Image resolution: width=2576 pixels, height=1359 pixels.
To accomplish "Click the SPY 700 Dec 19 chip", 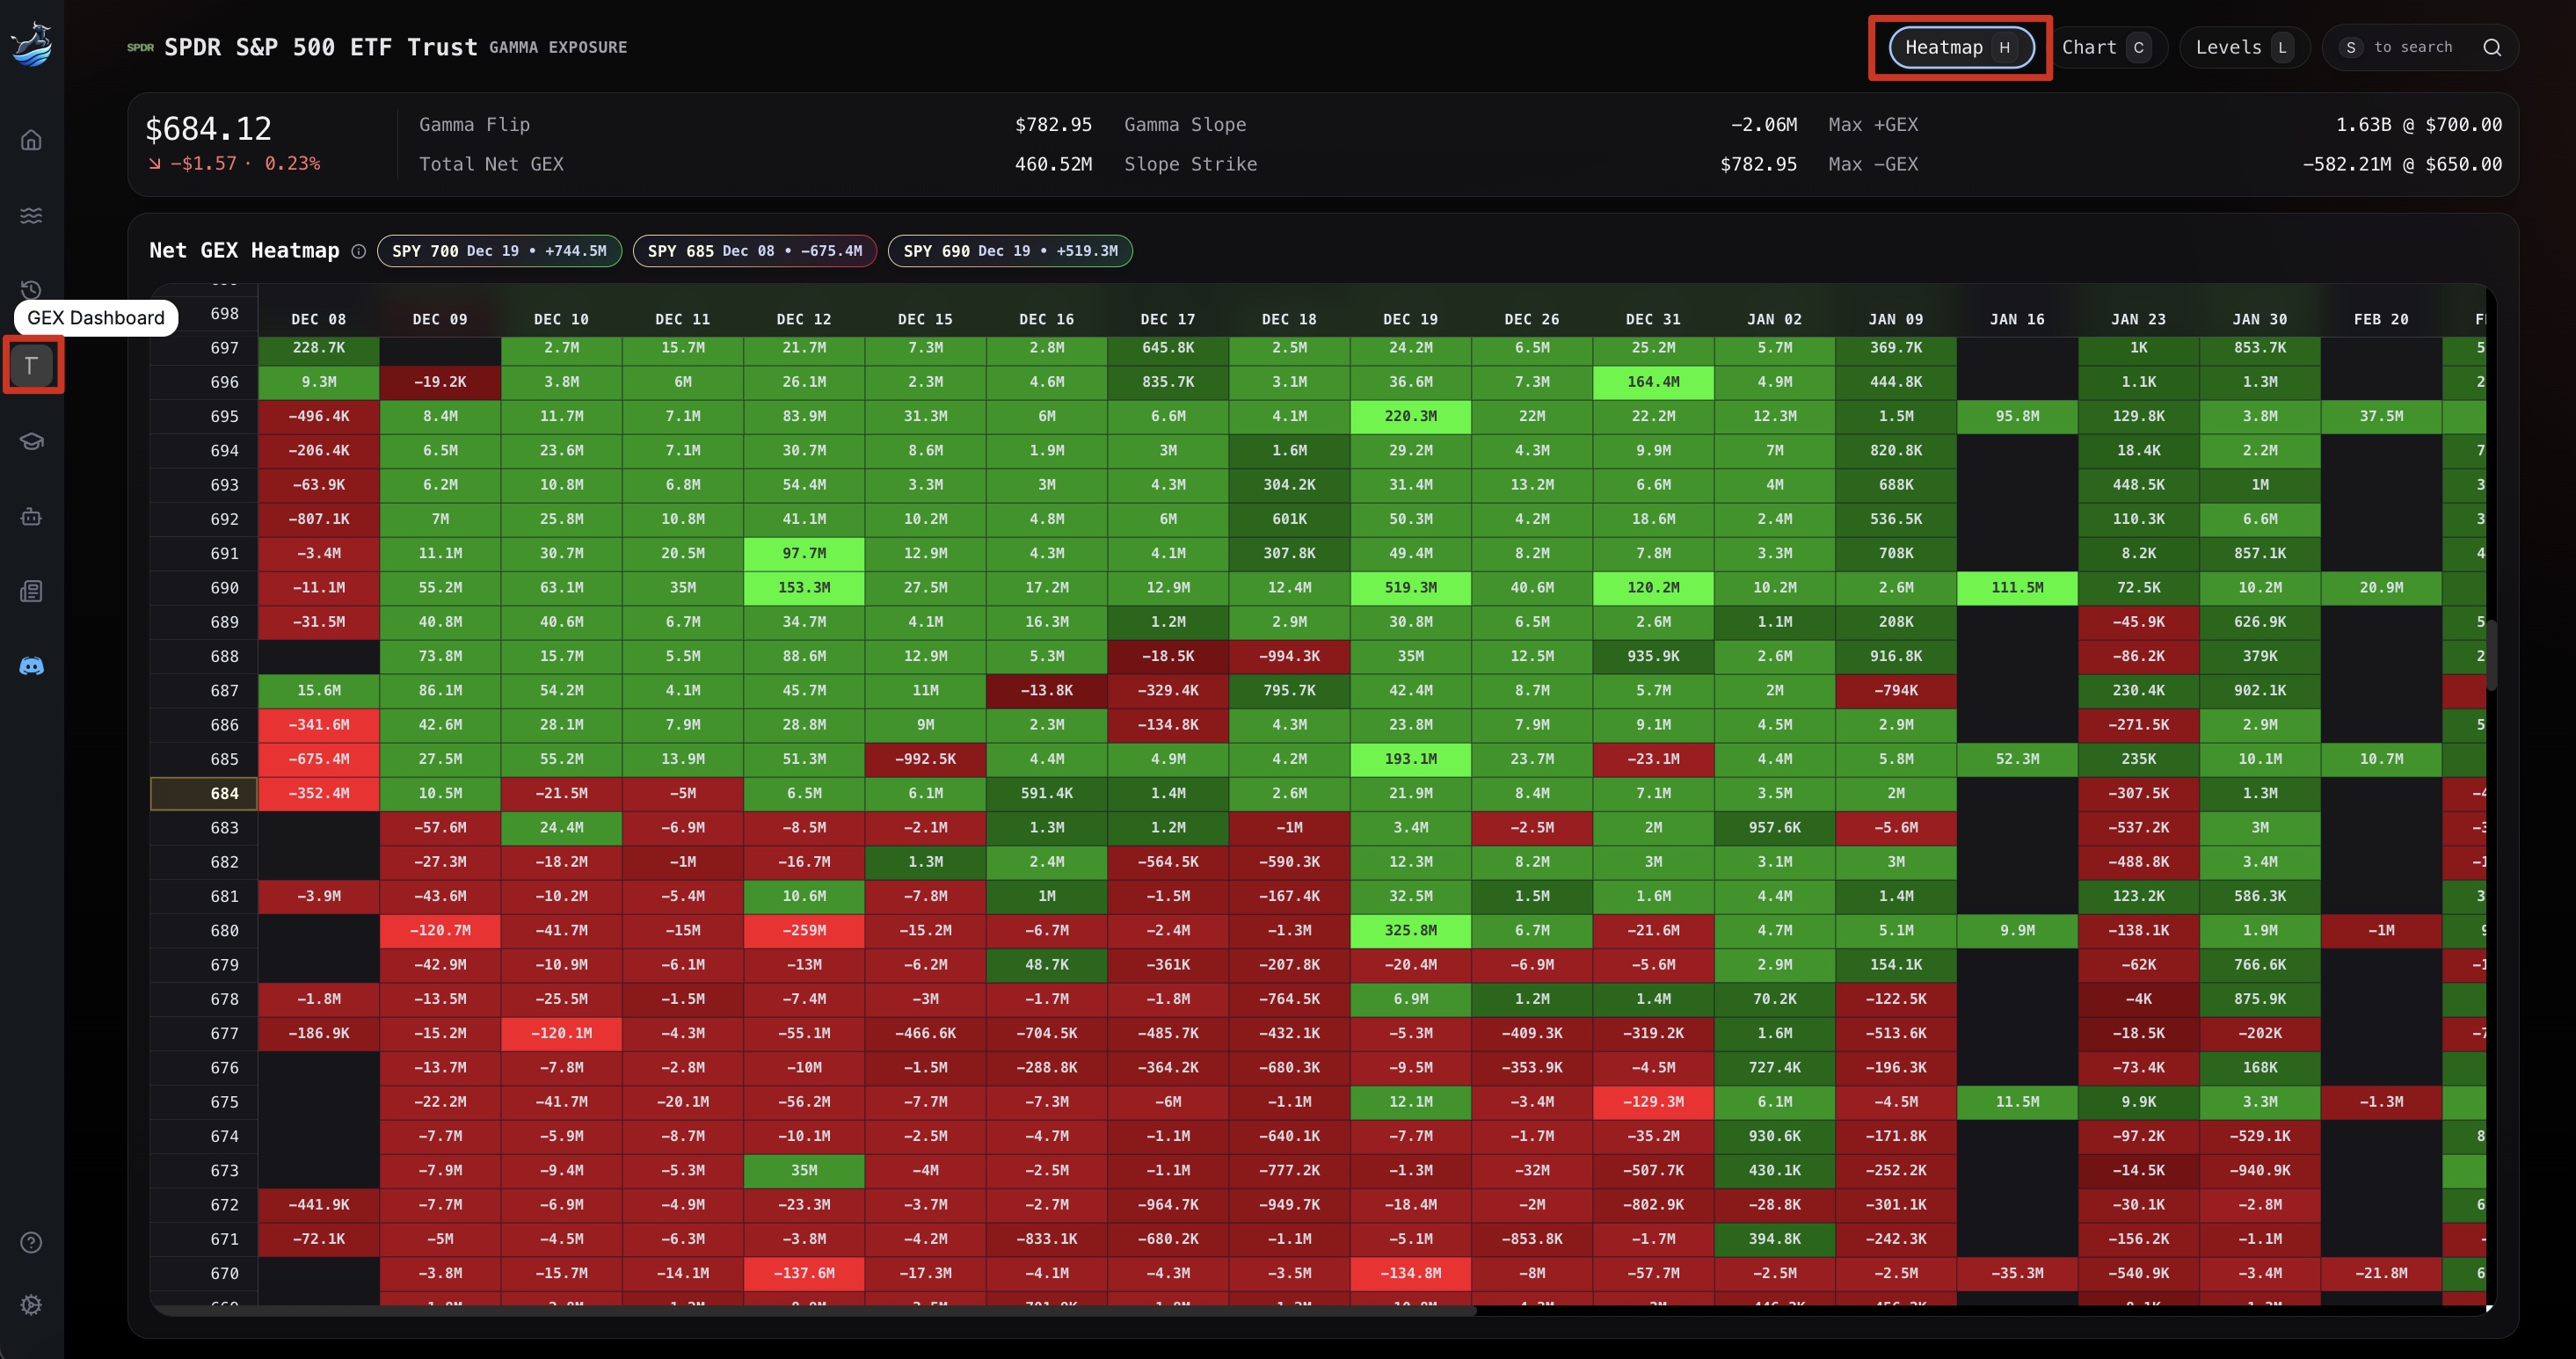I will click(x=499, y=251).
